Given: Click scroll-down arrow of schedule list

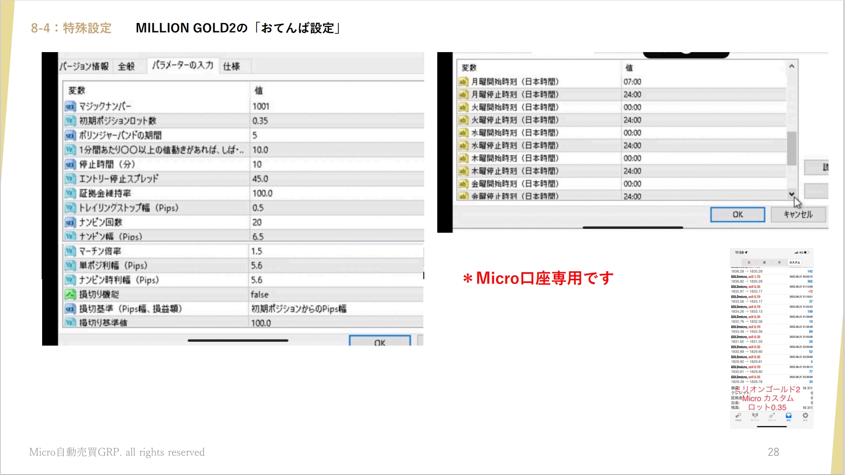Looking at the screenshot, I should 792,194.
